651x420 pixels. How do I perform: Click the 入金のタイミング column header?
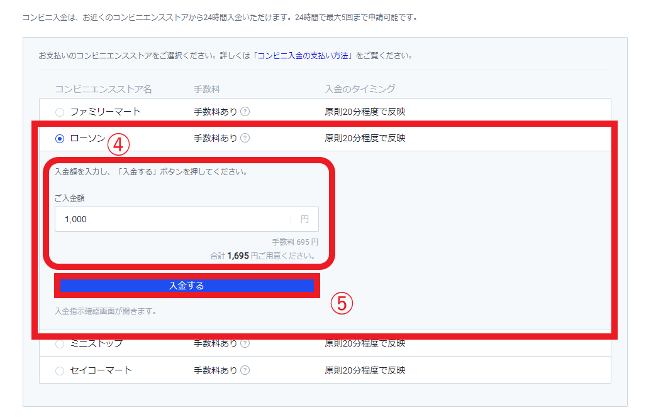pyautogui.click(x=360, y=89)
